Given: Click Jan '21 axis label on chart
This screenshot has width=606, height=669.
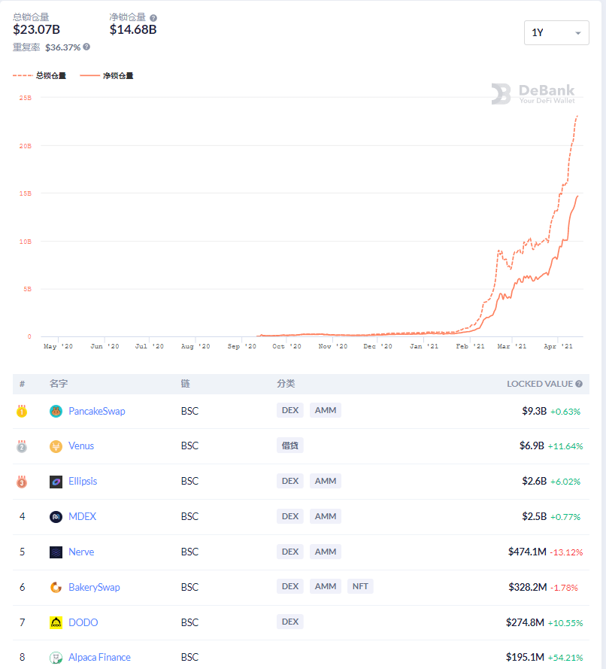Looking at the screenshot, I should (424, 346).
